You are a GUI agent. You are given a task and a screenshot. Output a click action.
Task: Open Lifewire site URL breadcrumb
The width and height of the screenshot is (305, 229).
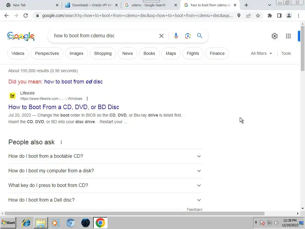tap(51, 99)
